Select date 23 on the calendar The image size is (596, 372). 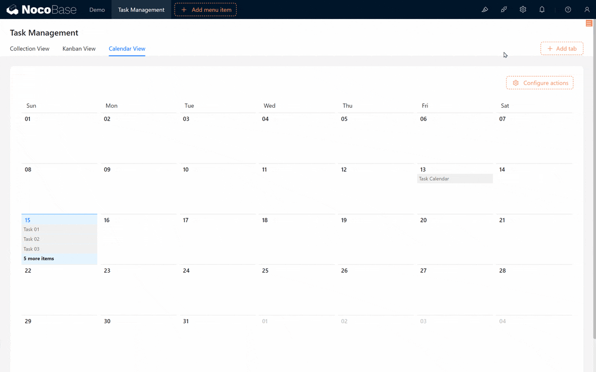[107, 271]
